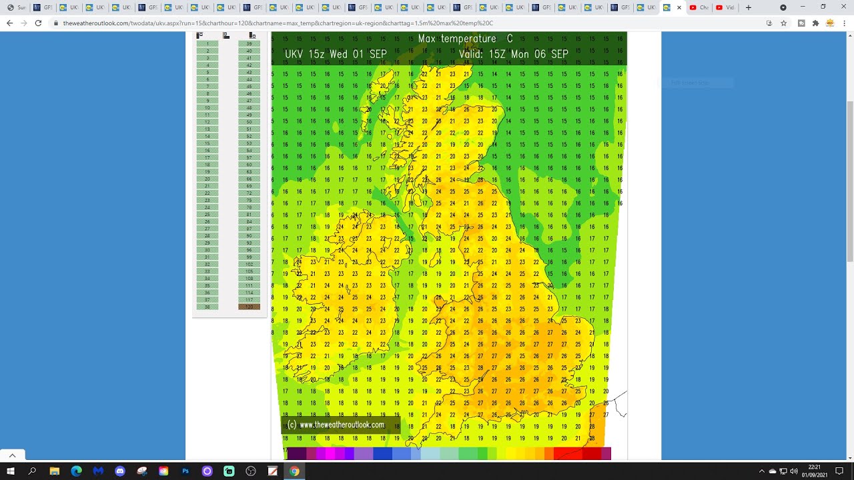Click the first column header icon
The width and height of the screenshot is (854, 480).
199,35
